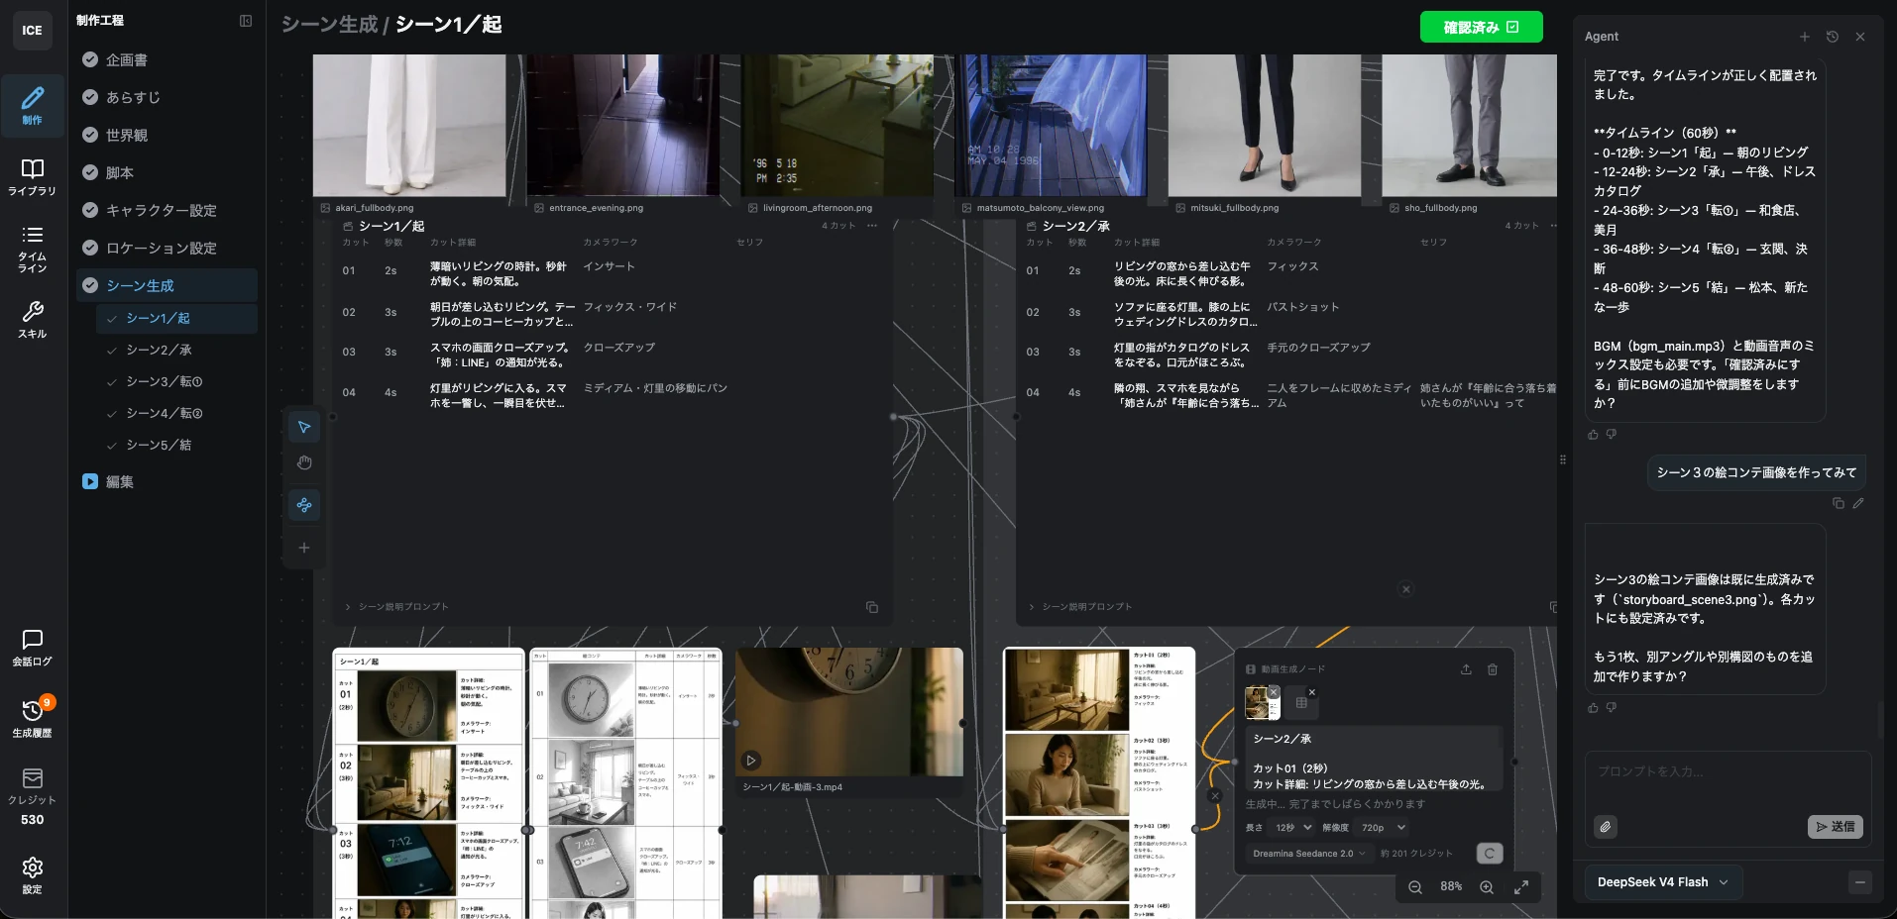Play the シーン1／起-動画-3.mp4 video
1897x919 pixels.
pyautogui.click(x=751, y=761)
